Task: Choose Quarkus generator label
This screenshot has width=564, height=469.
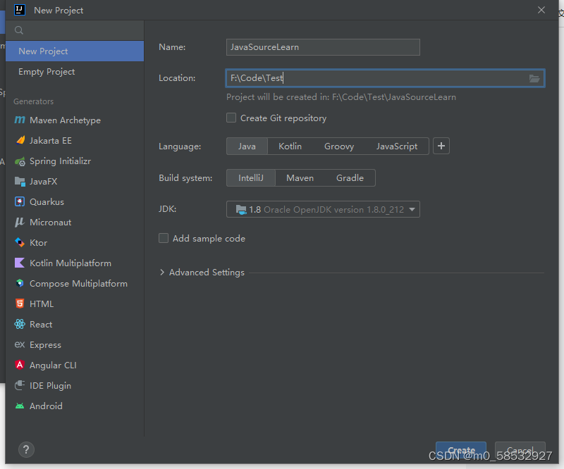Action: (47, 202)
